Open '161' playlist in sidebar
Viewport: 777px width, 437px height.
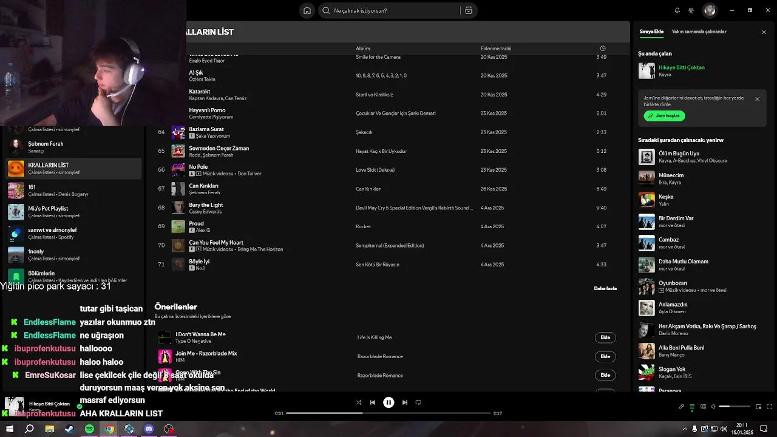(73, 190)
